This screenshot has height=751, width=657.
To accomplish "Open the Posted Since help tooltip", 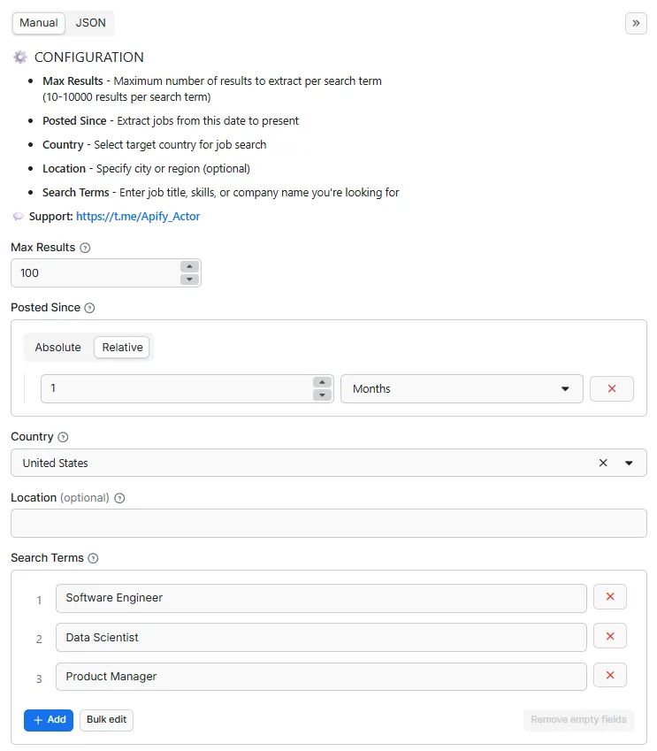I will click(x=88, y=307).
